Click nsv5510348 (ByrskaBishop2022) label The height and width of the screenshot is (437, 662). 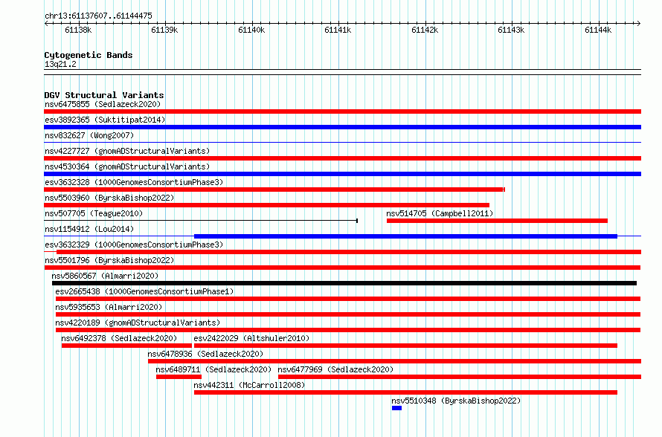click(456, 401)
